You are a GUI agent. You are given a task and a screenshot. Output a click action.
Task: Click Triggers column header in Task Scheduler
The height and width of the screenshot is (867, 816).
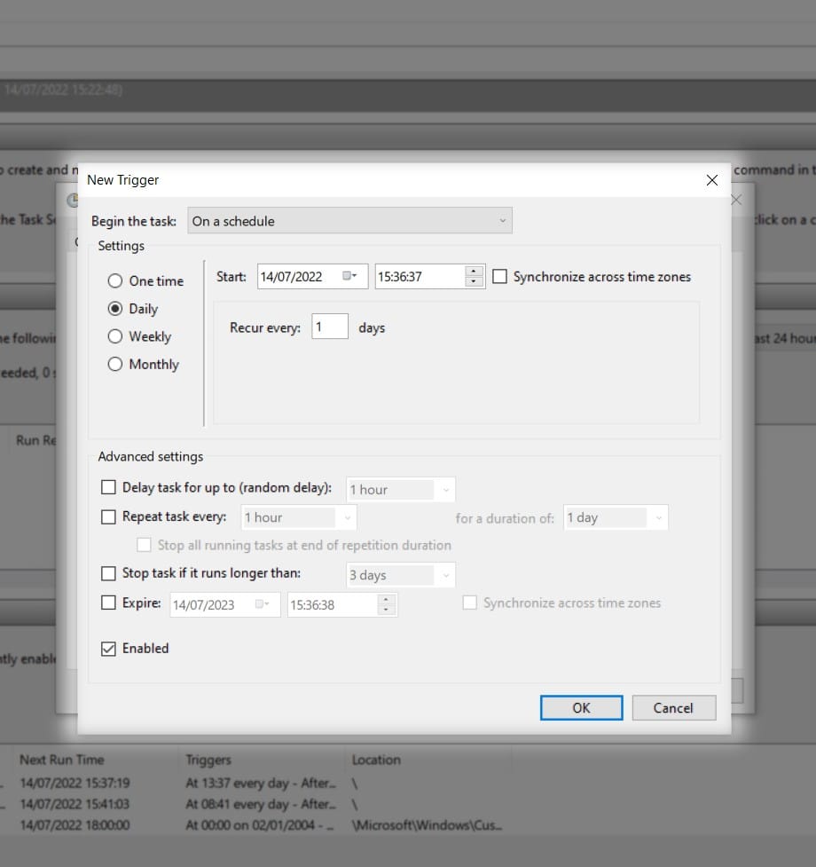coord(208,761)
